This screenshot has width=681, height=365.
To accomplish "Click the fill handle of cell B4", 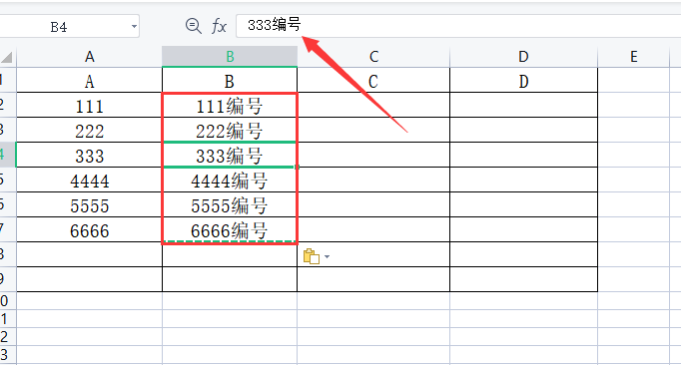I will [298, 168].
